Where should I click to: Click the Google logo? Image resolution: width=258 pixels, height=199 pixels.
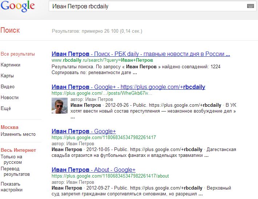[x=17, y=6]
